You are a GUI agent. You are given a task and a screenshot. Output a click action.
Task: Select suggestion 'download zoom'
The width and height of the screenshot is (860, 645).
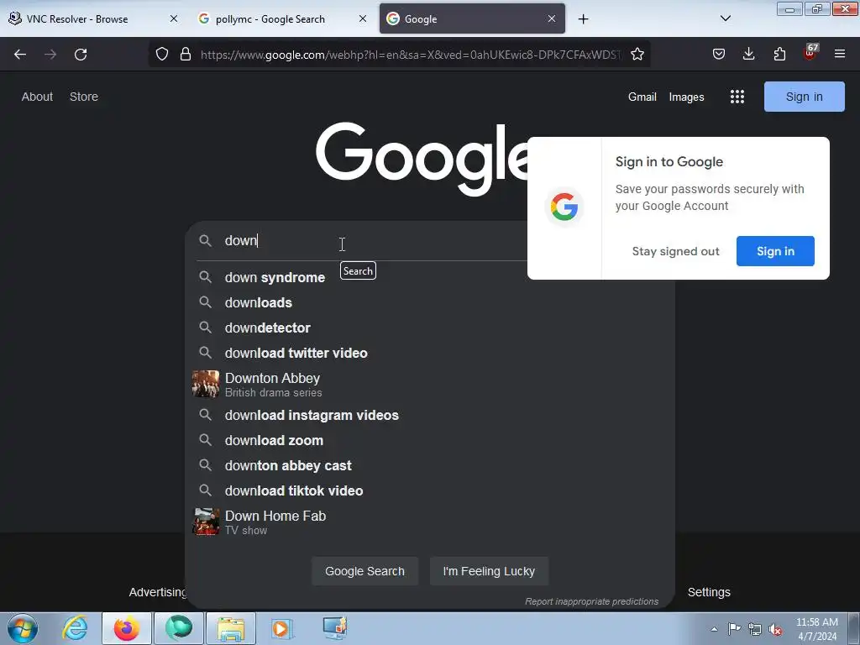click(x=429, y=440)
